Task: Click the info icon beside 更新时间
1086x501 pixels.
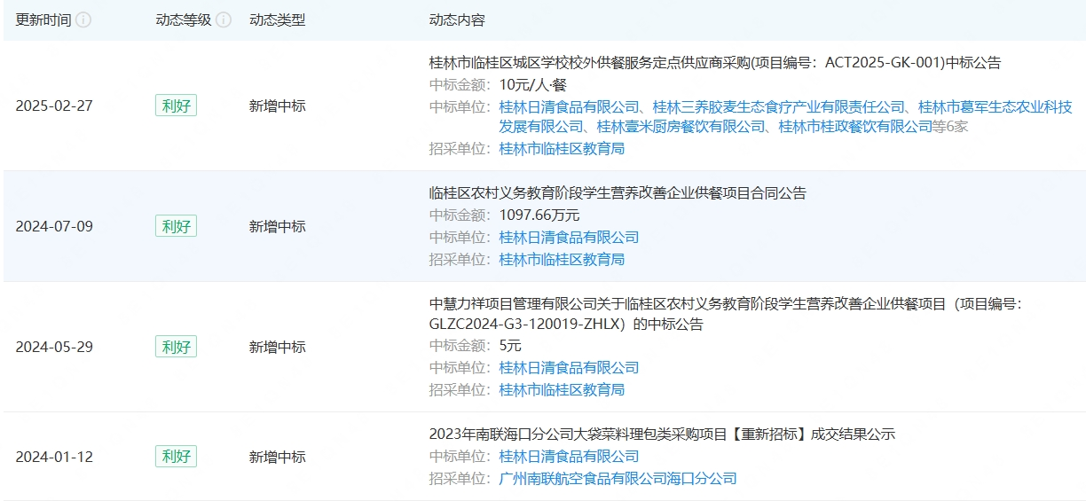Action: click(83, 20)
